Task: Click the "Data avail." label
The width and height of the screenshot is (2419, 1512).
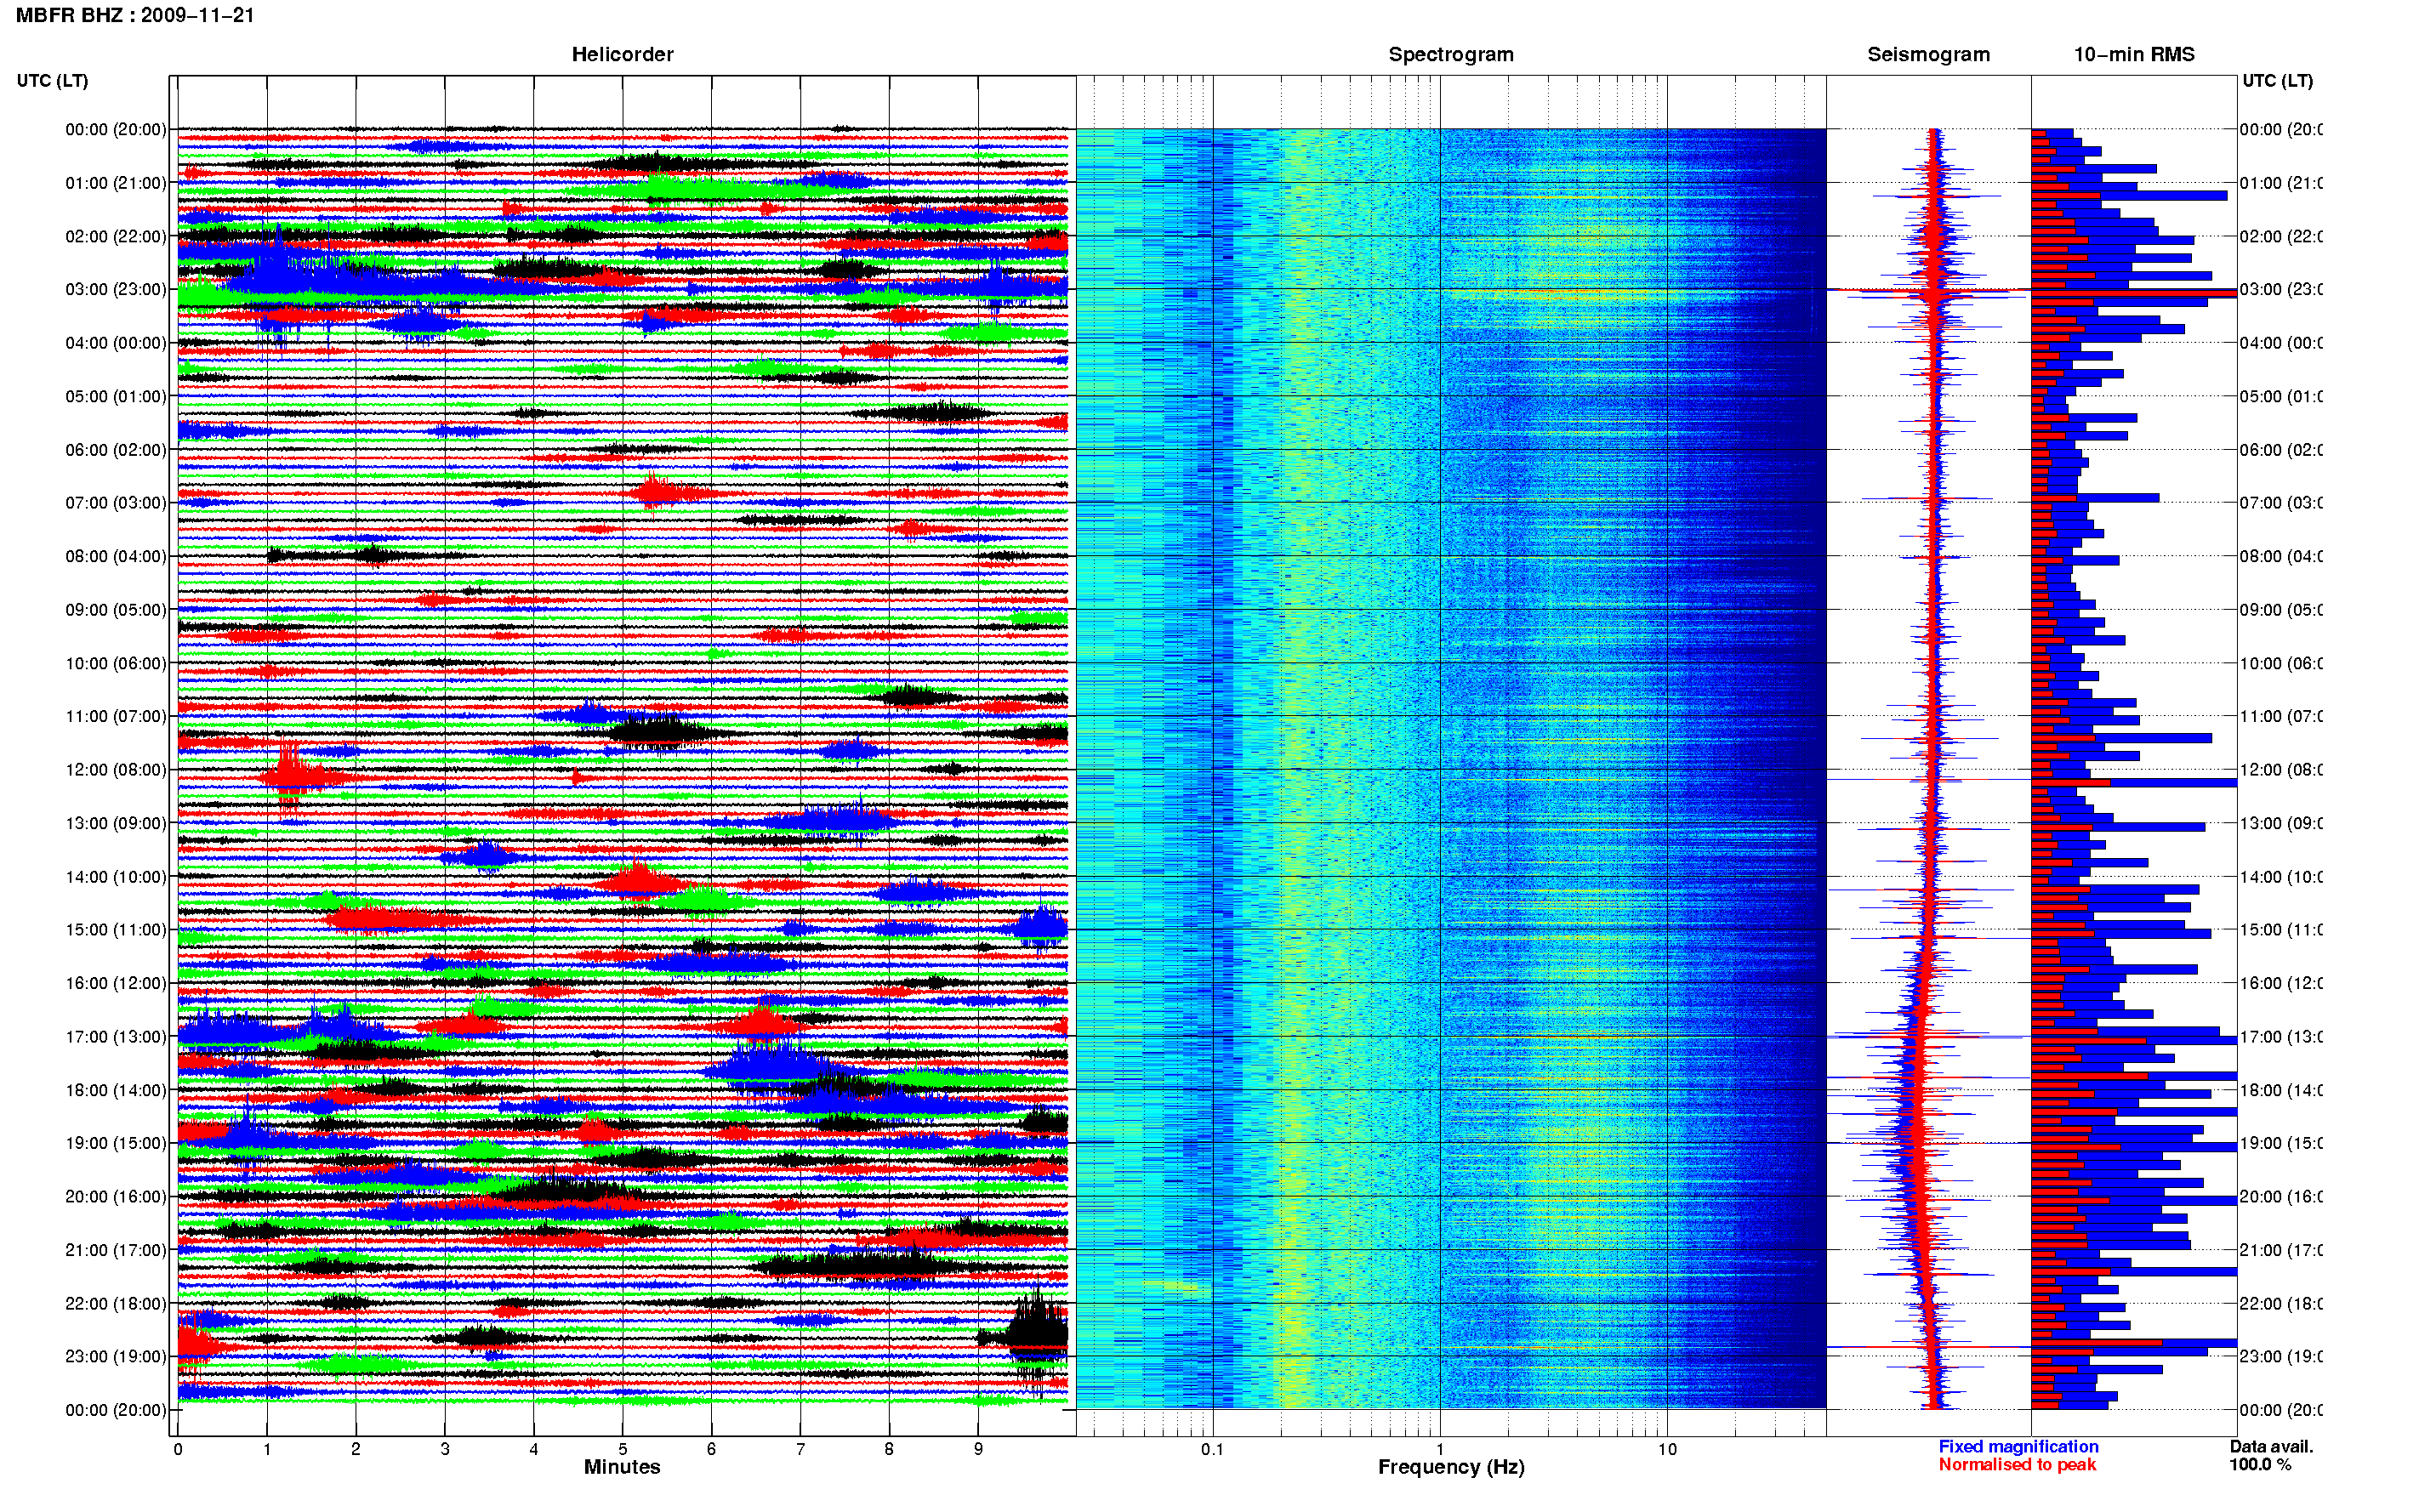Action: 2271,1447
